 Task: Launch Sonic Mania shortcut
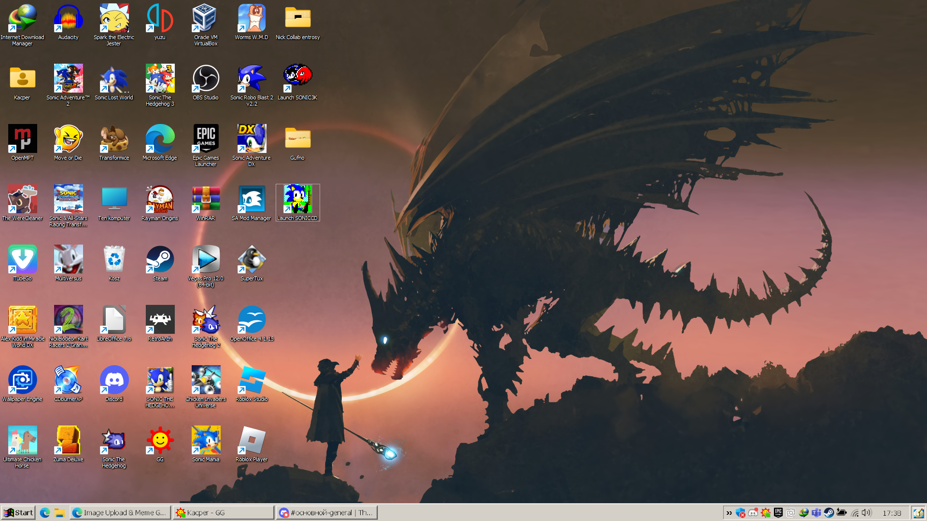click(206, 444)
